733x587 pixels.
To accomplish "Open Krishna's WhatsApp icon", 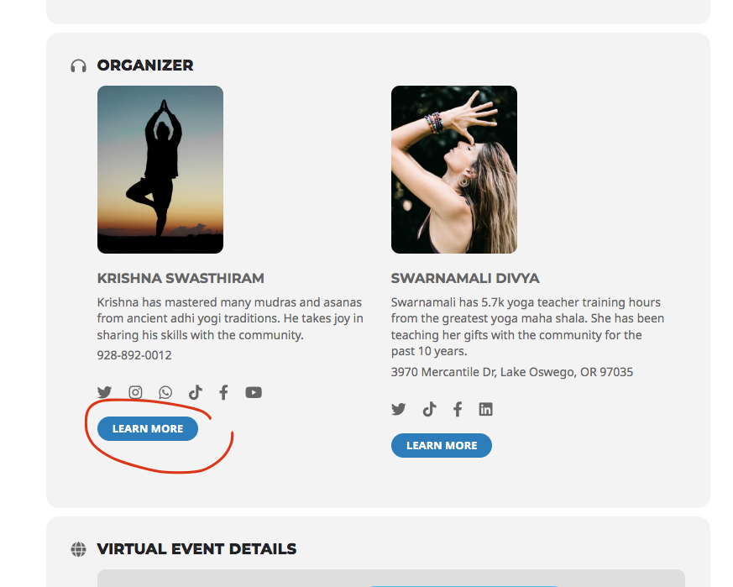I will [x=165, y=392].
